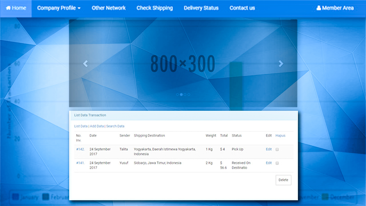366x206 pixels.
Task: Open Member Area user icon link
Action: (x=319, y=8)
